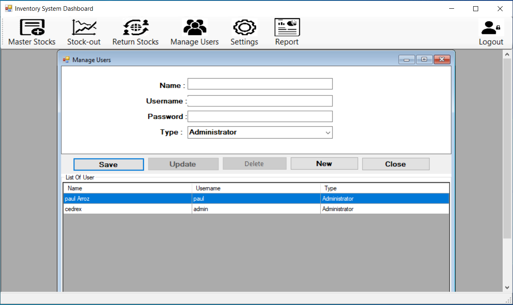This screenshot has height=305, width=513.
Task: Open the Return Stocks icon
Action: pos(136,28)
